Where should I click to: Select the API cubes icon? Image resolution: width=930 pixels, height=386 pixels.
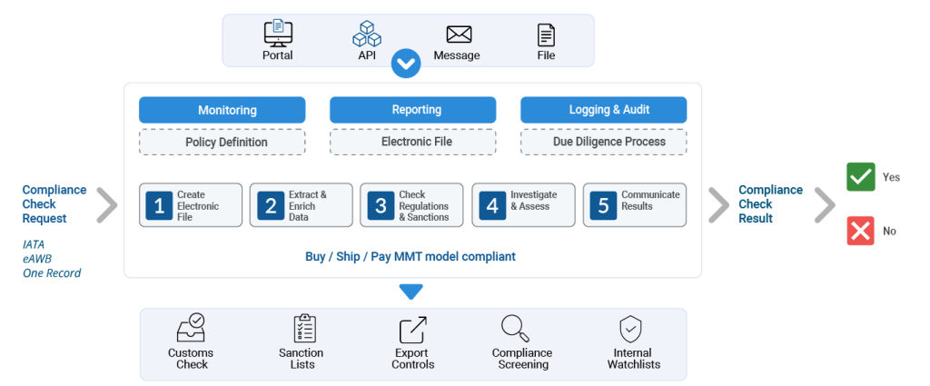(367, 34)
